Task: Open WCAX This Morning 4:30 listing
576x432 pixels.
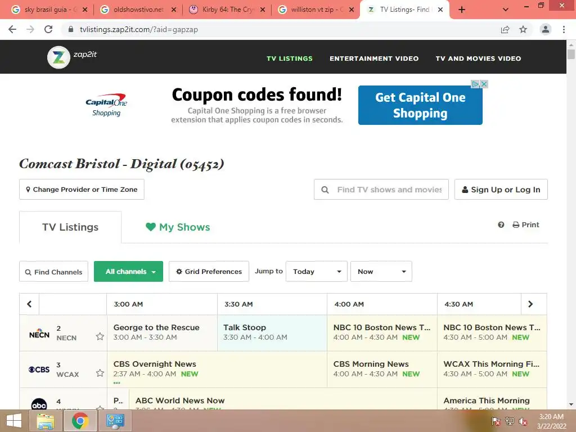Action: 492,369
